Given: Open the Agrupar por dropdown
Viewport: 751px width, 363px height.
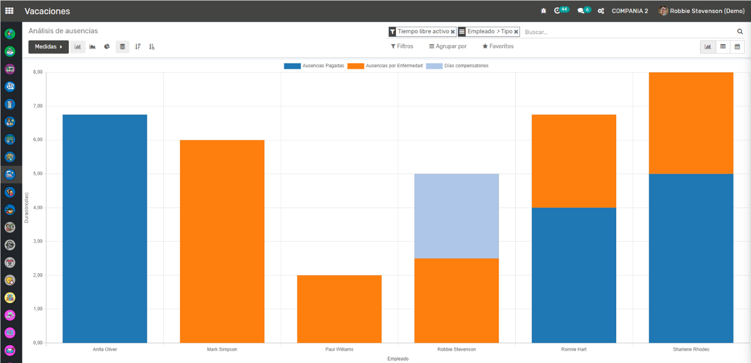Looking at the screenshot, I should [x=448, y=46].
